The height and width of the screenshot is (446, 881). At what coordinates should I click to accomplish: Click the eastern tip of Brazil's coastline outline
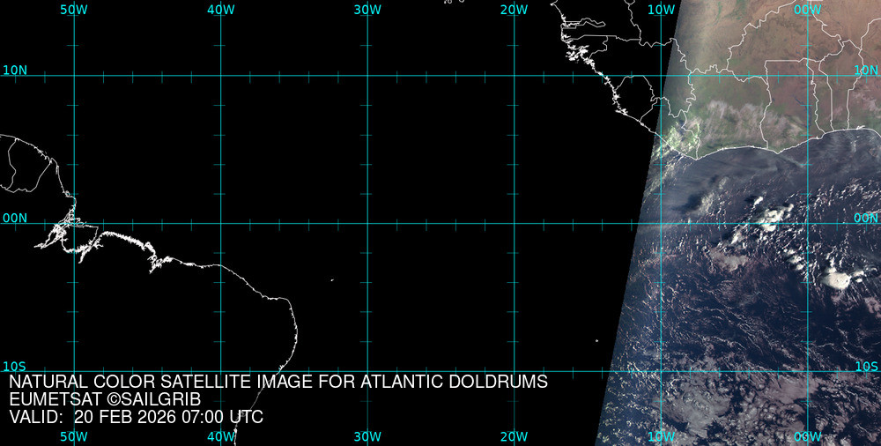pos(297,331)
